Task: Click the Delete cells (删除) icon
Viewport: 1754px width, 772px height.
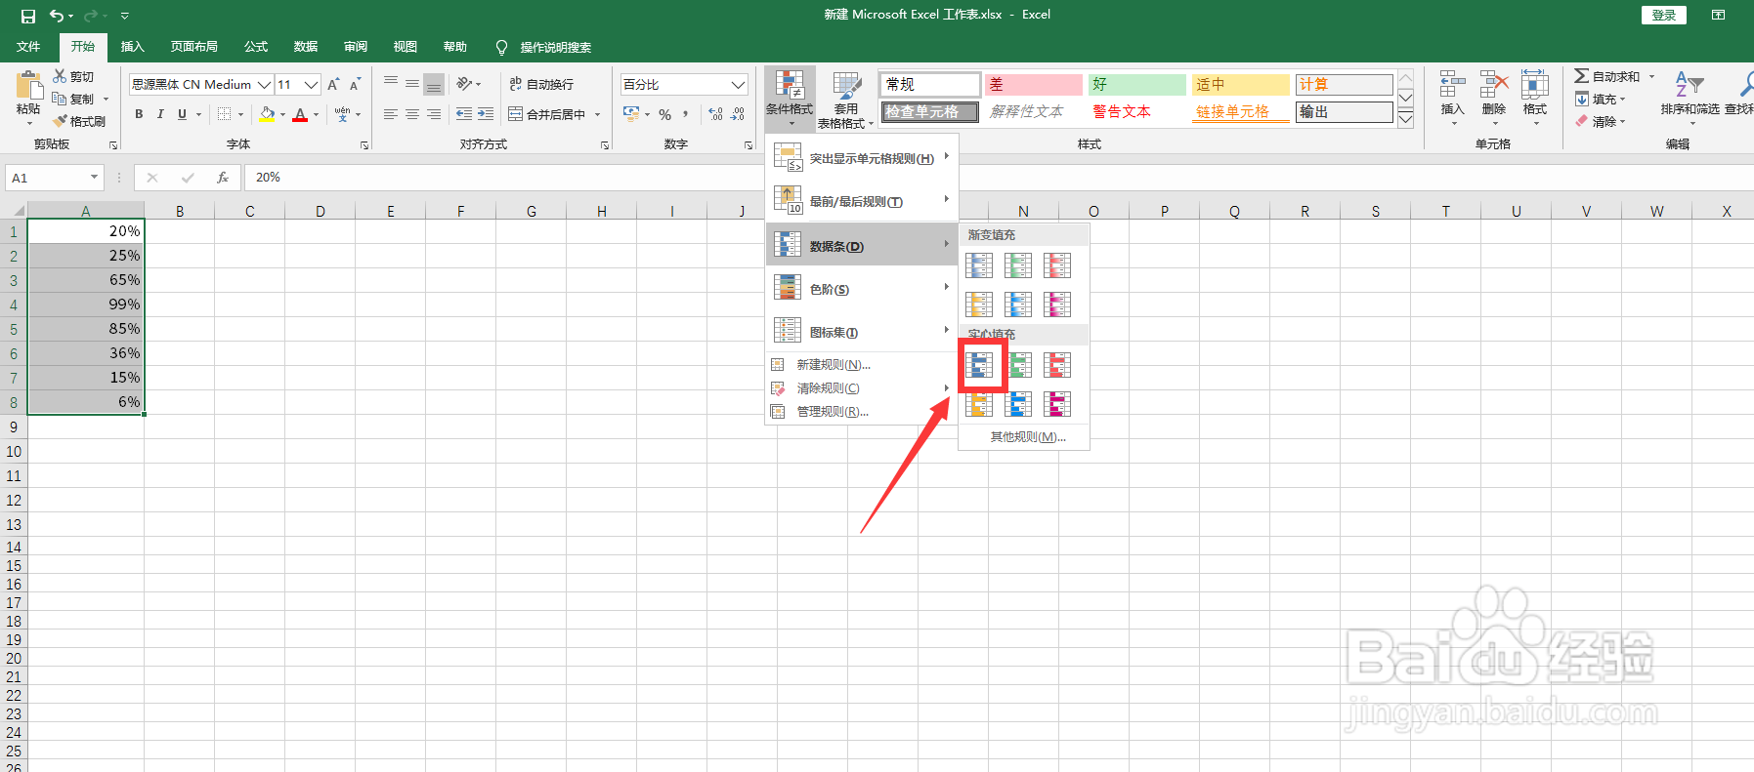Action: point(1494,85)
